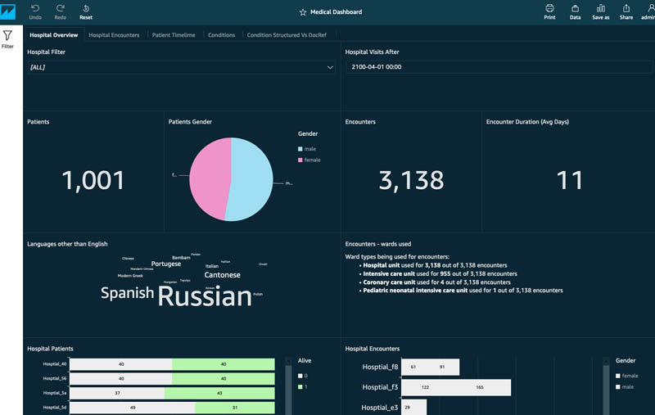Click the word Russian in word cloud
This screenshot has height=415, width=655.
pyautogui.click(x=204, y=296)
